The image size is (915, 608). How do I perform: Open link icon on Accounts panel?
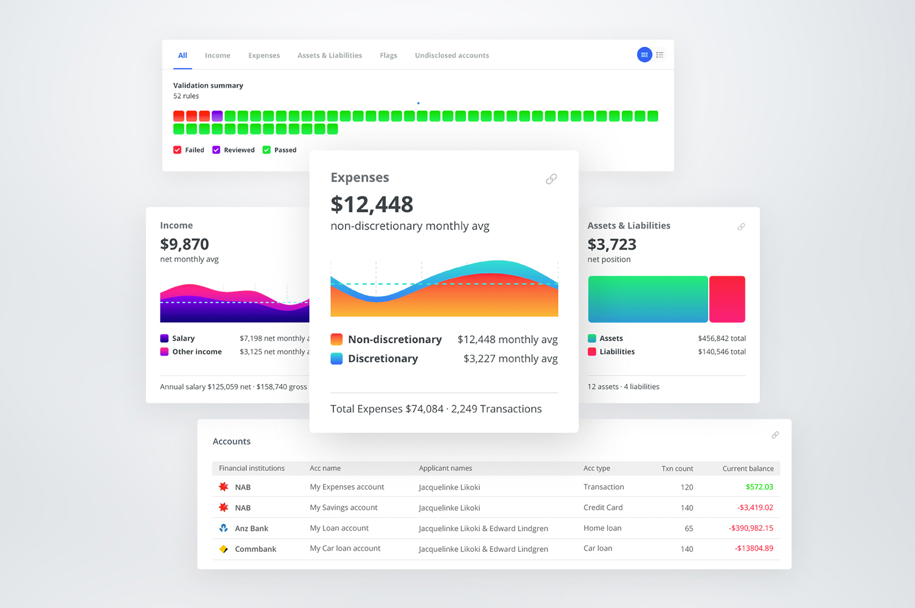pyautogui.click(x=775, y=435)
